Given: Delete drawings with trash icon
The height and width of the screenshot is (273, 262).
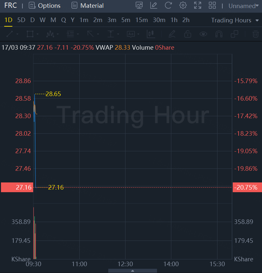Looking at the screenshot, I should click(256, 34).
